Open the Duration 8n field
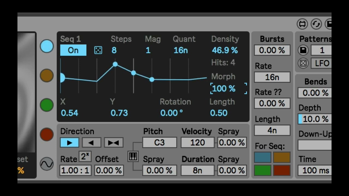This screenshot has width=349, height=196. (198, 170)
